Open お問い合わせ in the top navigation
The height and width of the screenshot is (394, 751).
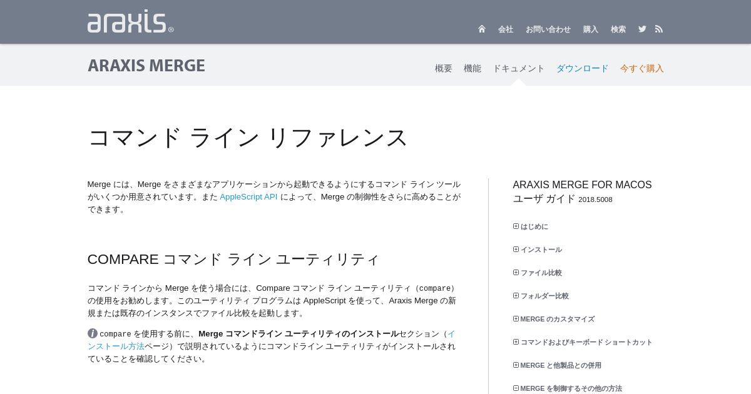click(548, 29)
